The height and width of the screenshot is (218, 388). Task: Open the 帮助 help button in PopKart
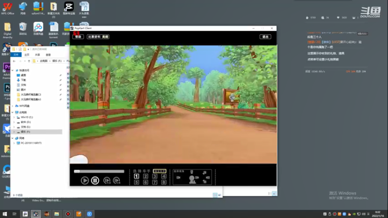[78, 37]
